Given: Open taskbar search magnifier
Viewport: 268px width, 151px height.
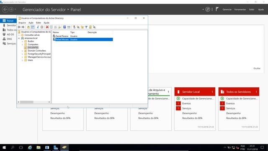Looking at the screenshot, I should [13, 147].
